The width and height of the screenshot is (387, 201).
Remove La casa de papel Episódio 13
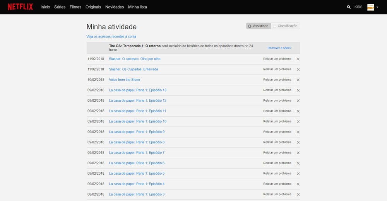pos(298,90)
